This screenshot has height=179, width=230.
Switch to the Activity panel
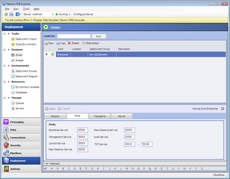[x=21, y=169]
